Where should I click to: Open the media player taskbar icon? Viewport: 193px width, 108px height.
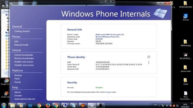pos(21,105)
